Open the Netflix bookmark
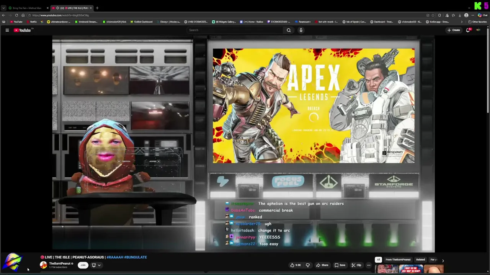 pos(31,22)
